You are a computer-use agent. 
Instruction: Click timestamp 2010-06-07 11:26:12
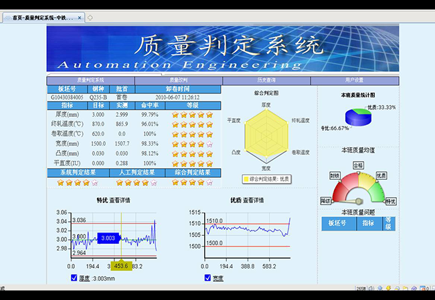177,98
